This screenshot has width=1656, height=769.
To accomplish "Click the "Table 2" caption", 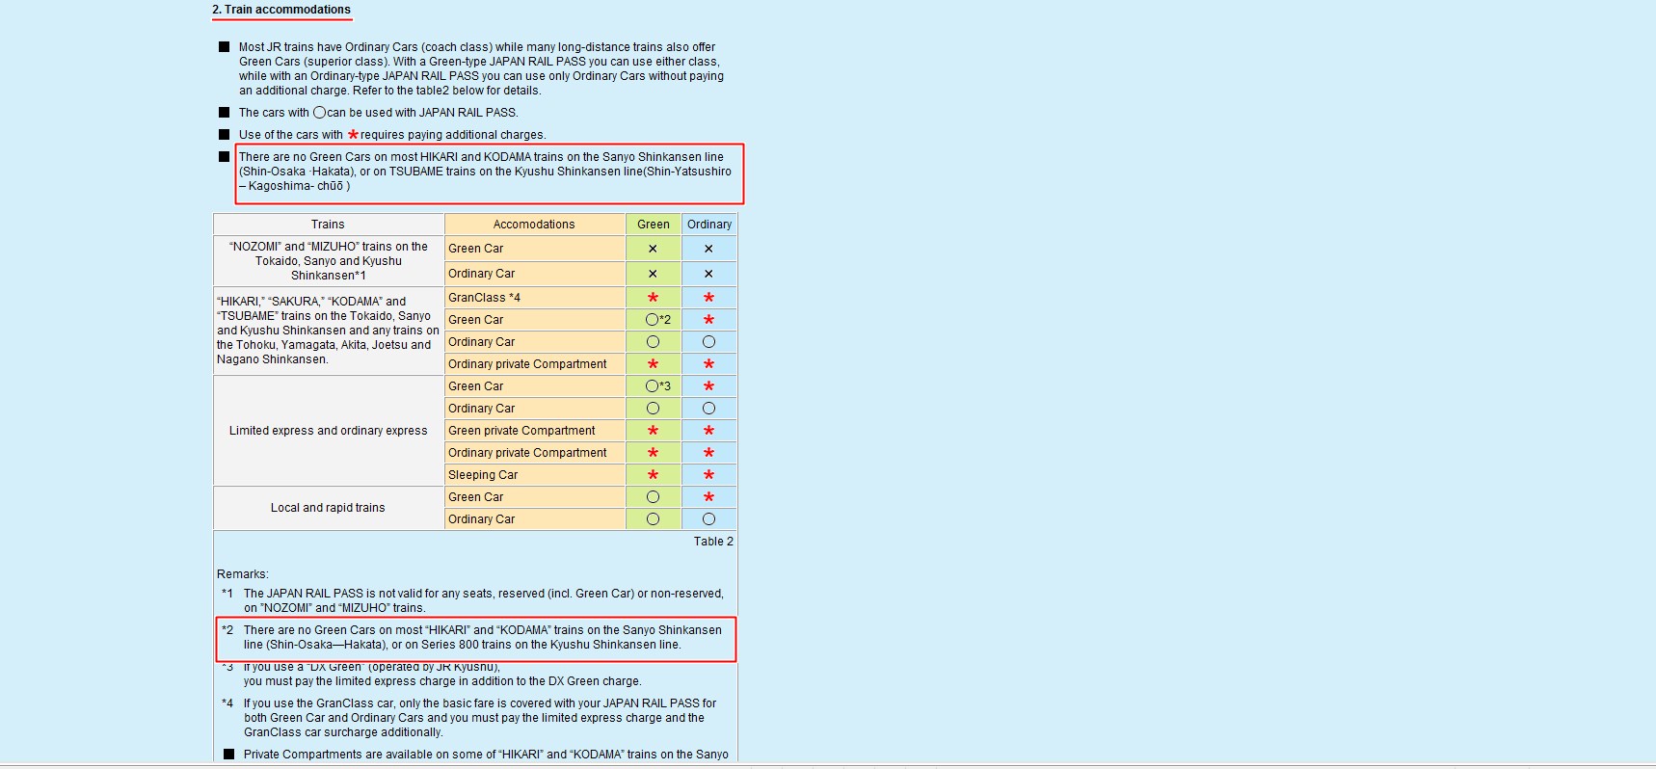I will pyautogui.click(x=713, y=542).
